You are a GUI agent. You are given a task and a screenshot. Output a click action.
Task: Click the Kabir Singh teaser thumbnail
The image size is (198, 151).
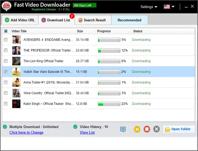(16, 104)
